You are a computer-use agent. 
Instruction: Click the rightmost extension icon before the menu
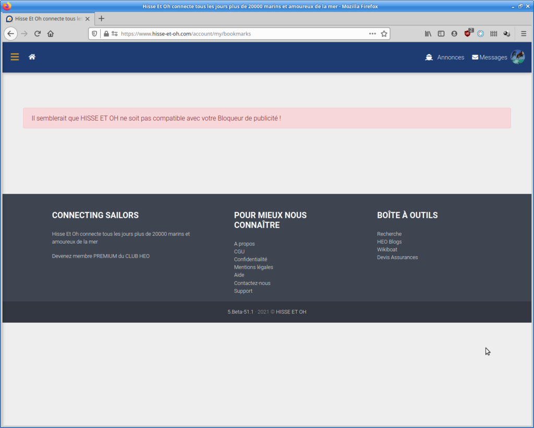[x=507, y=34]
